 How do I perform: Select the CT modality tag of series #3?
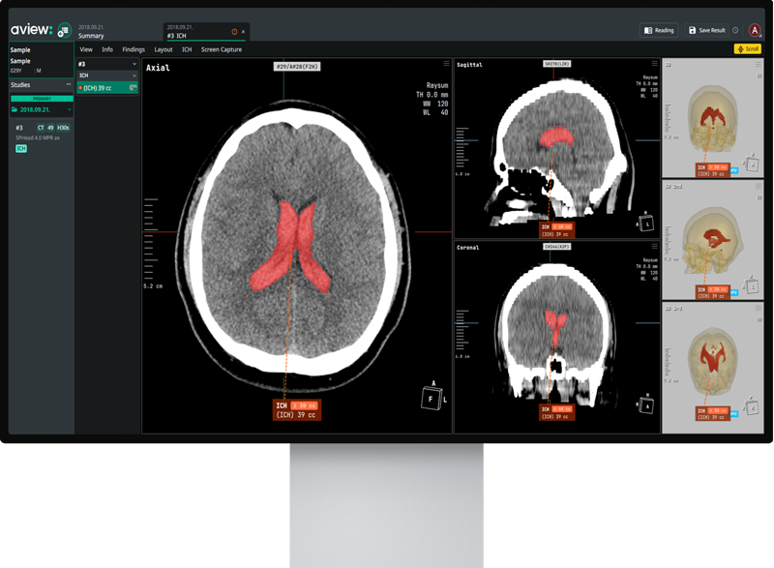click(41, 128)
